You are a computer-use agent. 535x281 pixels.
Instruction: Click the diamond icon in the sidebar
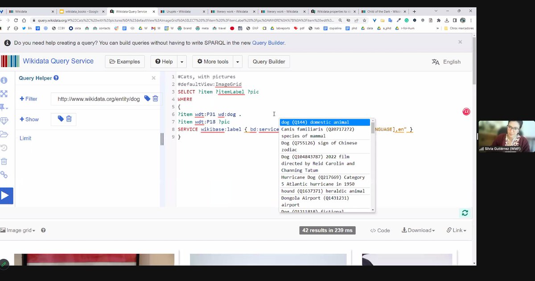(4, 121)
